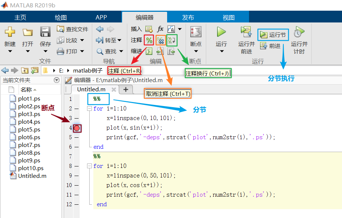Expand the Open (打开) dropdown arrow
Screen dimensions: 342x218
(x=27, y=52)
